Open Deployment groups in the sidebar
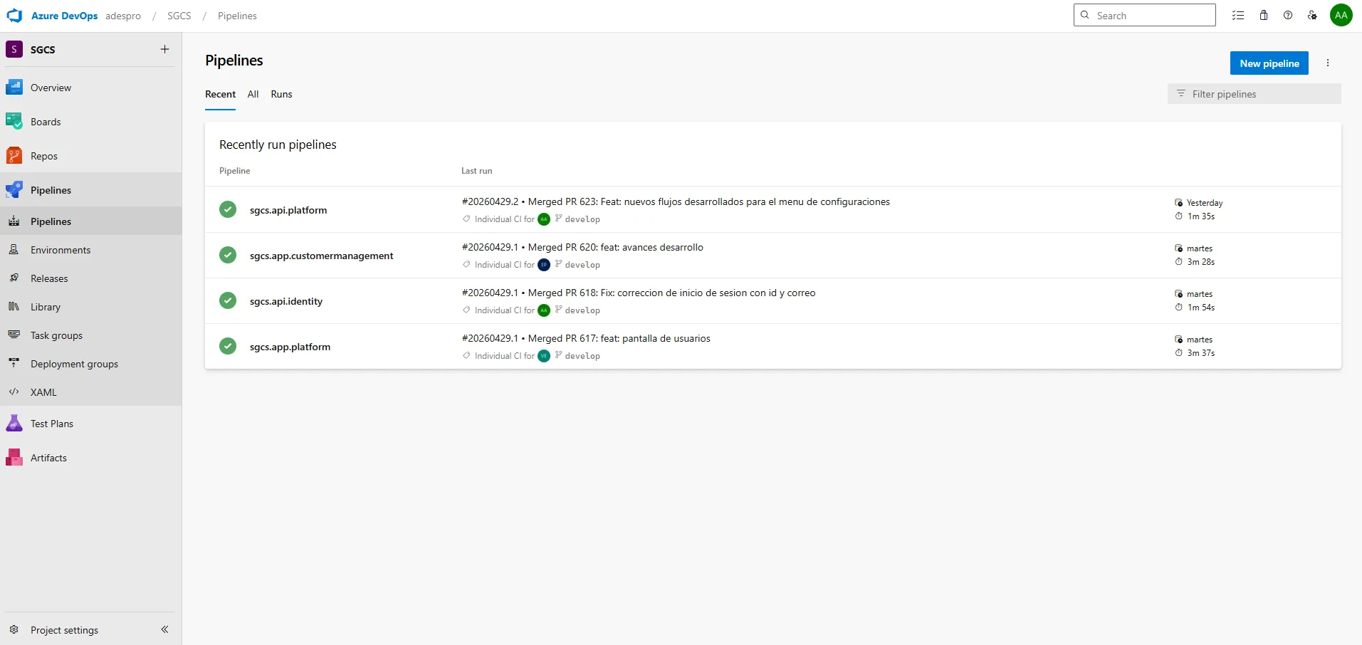This screenshot has width=1362, height=645. pos(90,364)
